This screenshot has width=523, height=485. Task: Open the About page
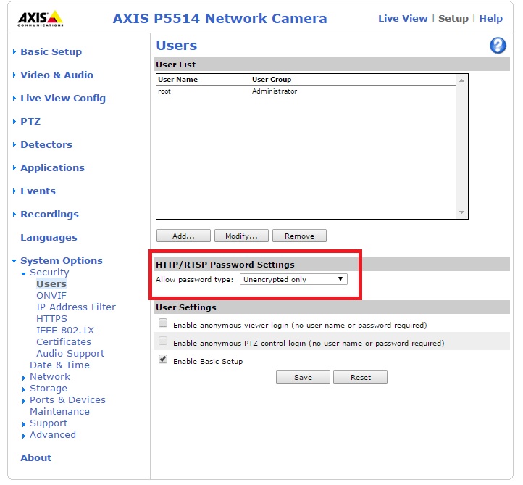(36, 457)
